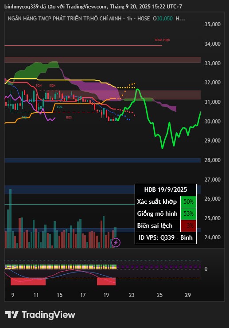
Task: Click the purple lightning bolt icon
Action: (116, 242)
